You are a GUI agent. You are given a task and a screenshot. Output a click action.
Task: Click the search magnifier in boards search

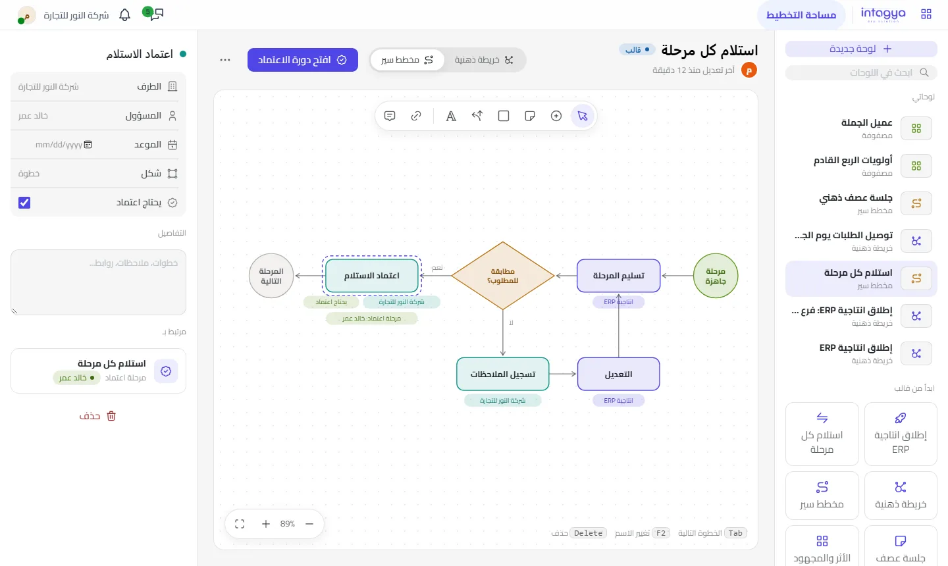click(924, 72)
